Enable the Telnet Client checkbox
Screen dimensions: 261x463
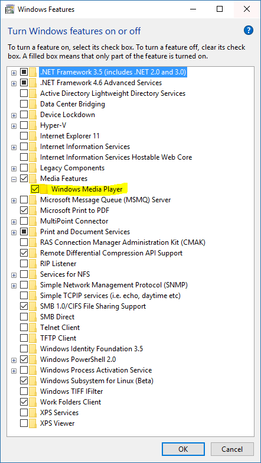24,328
